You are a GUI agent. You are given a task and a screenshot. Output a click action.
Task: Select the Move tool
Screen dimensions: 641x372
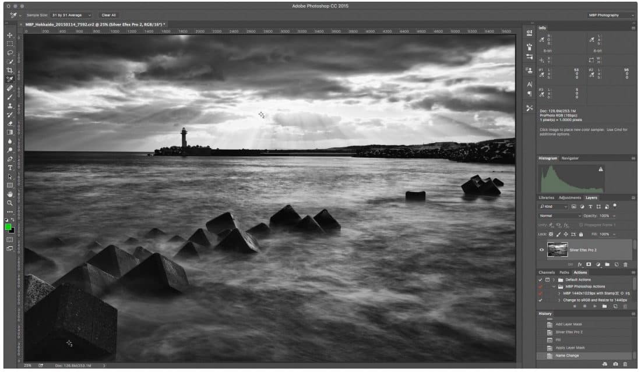pos(10,35)
